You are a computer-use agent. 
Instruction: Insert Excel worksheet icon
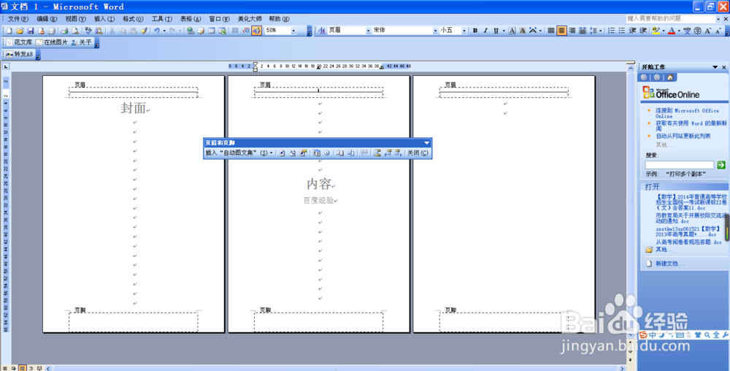[x=223, y=31]
